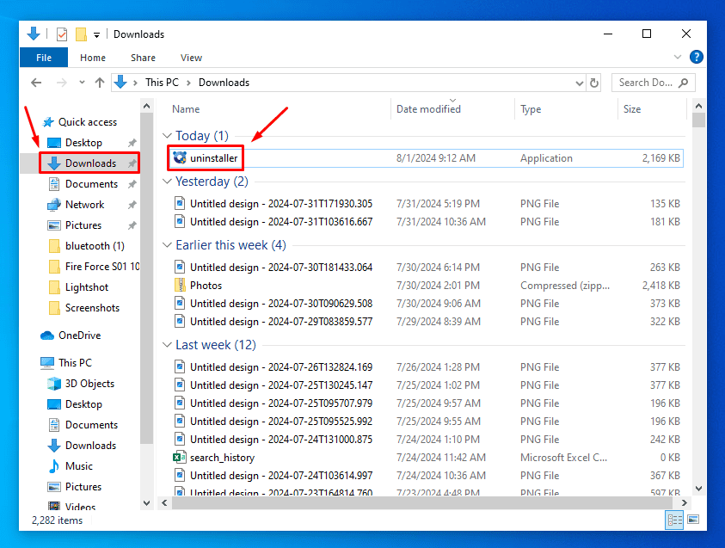Open OneDrive in the navigation pane

pyautogui.click(x=79, y=336)
